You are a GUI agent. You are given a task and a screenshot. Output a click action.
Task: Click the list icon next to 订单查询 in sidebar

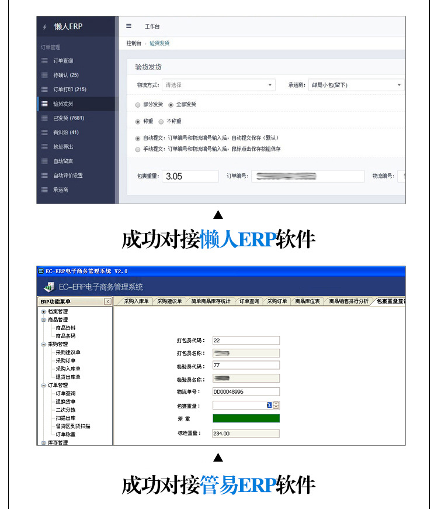click(44, 61)
